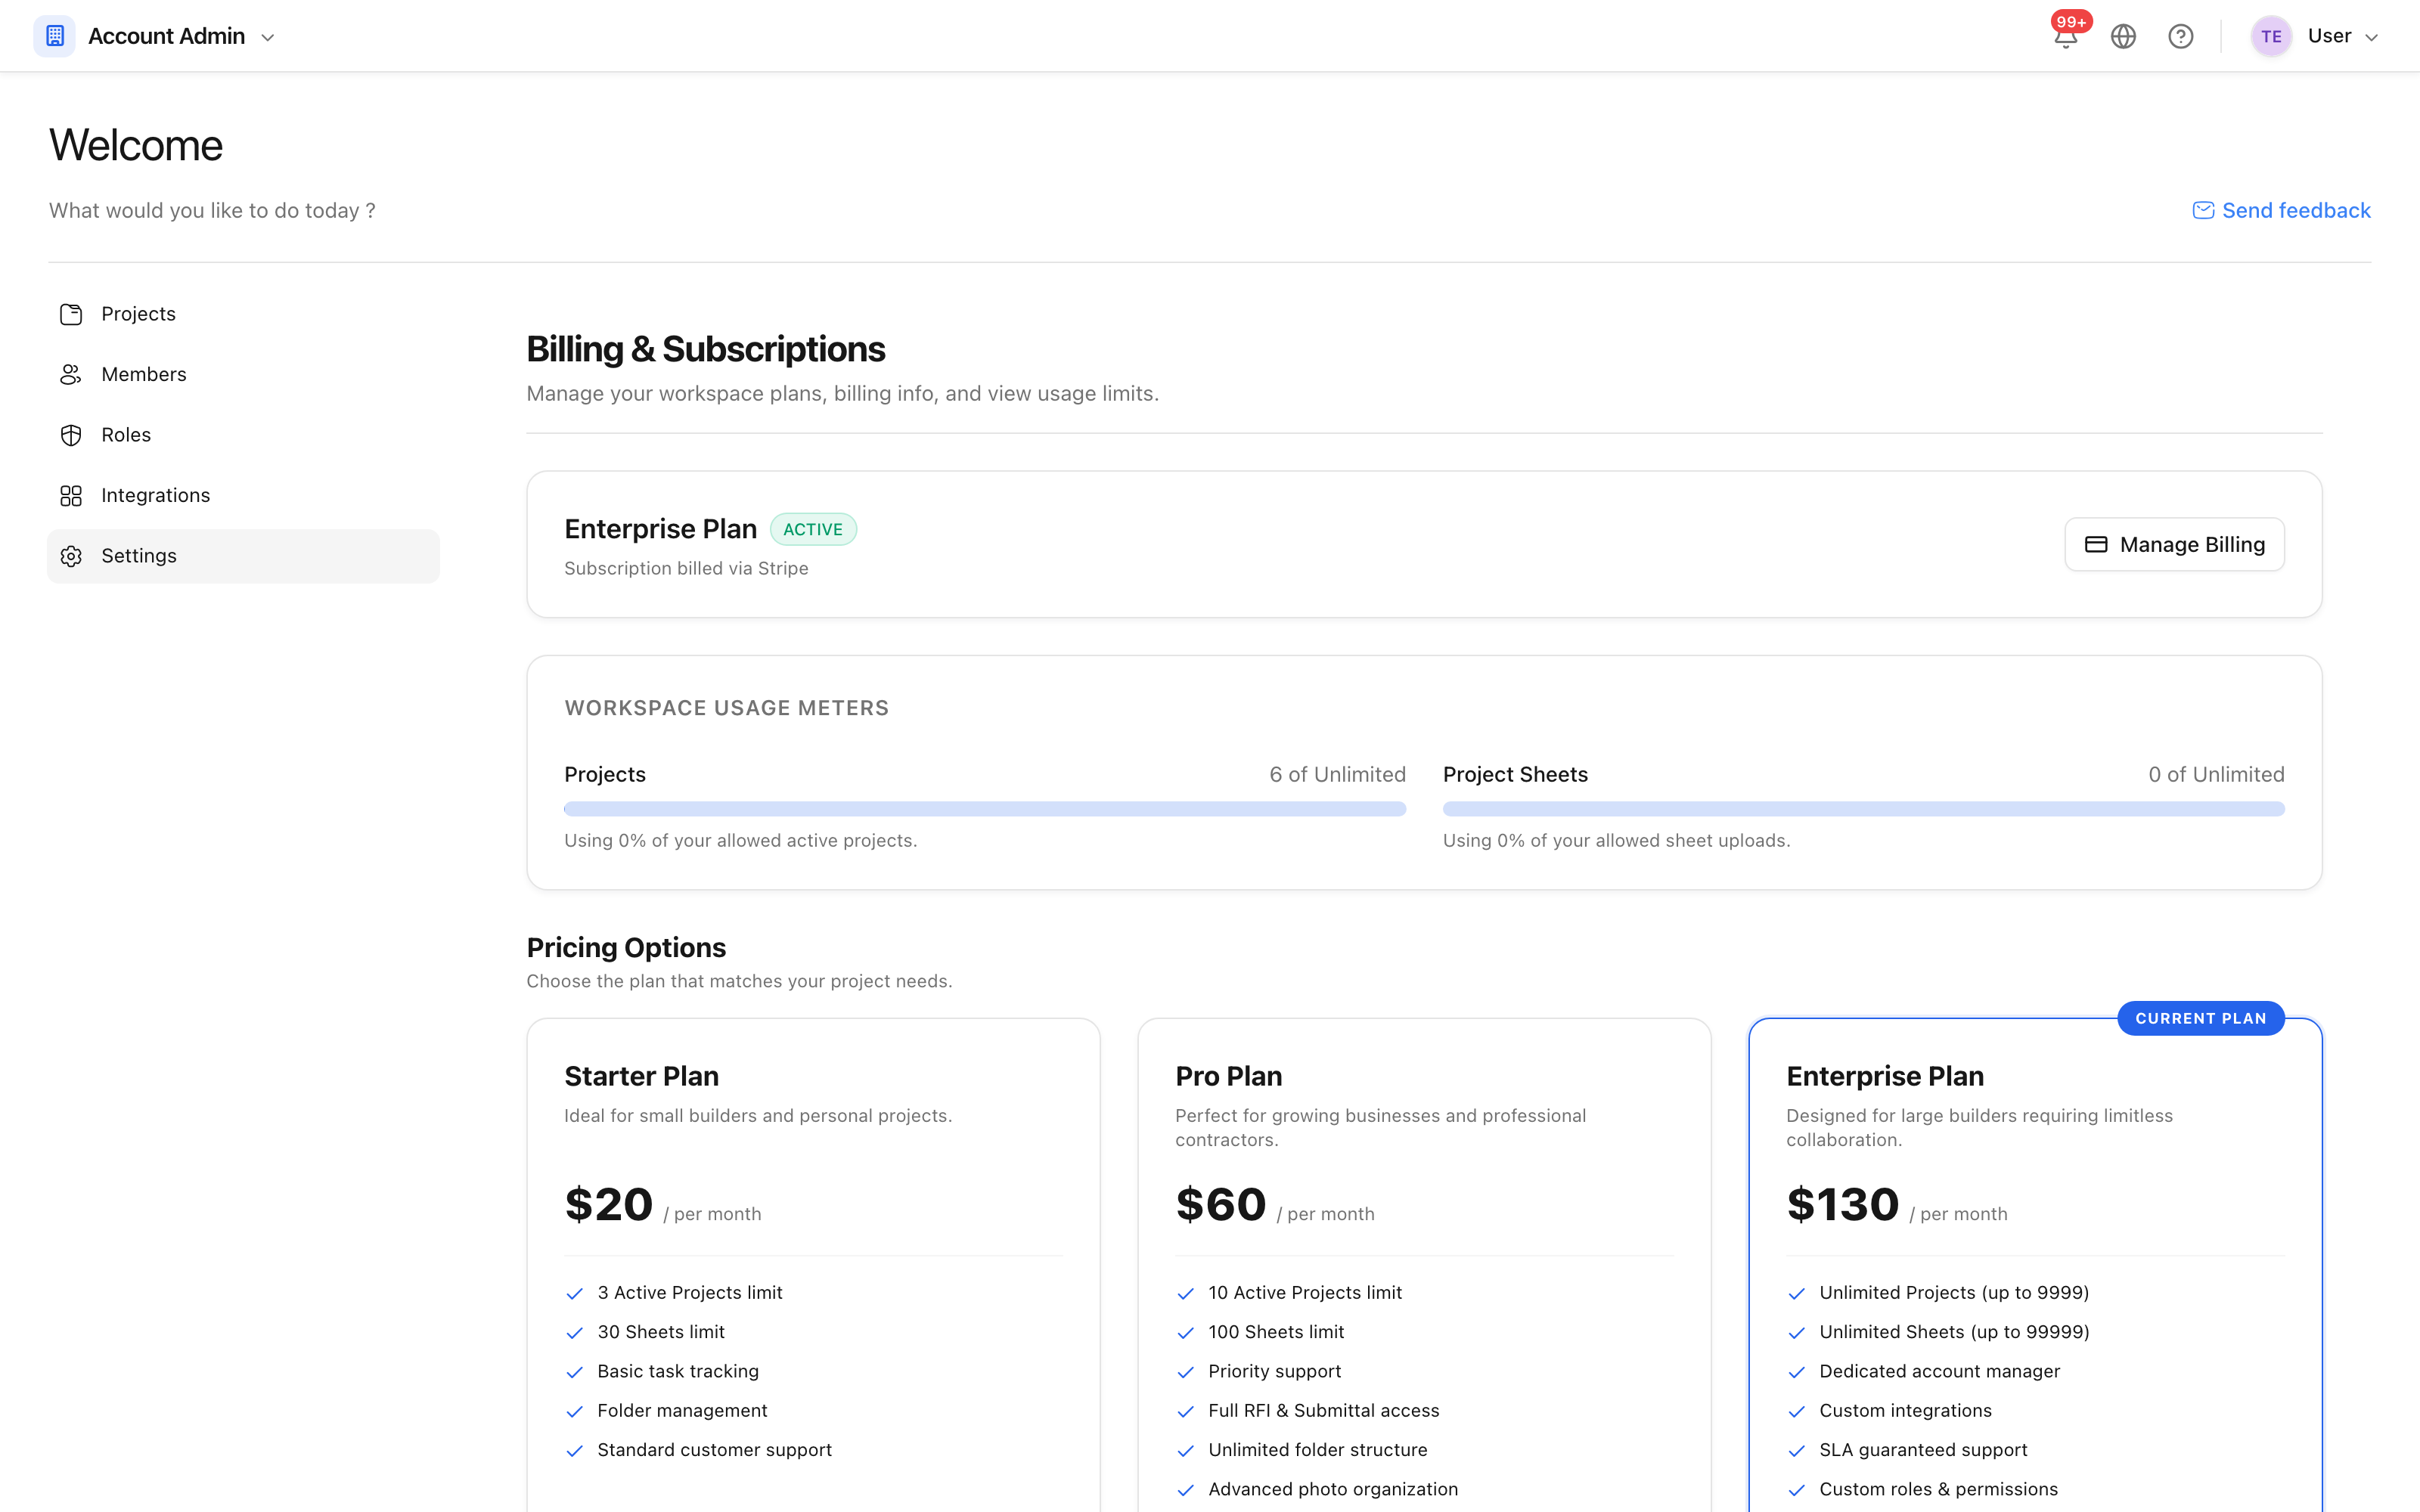2420x1512 pixels.
Task: Select the Enterprise Plan pricing card title
Action: coord(1885,1076)
